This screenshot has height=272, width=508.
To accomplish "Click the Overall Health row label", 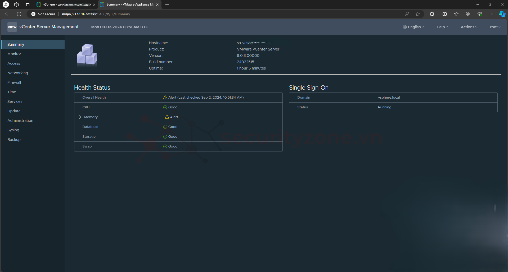I will click(94, 98).
